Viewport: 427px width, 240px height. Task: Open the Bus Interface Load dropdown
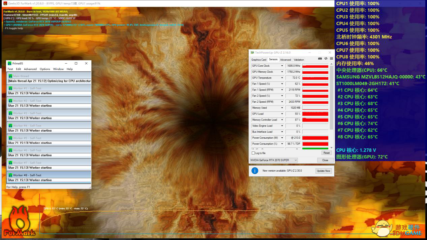(282, 132)
